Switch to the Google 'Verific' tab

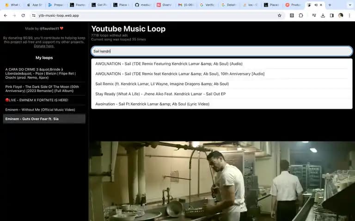(208, 5)
